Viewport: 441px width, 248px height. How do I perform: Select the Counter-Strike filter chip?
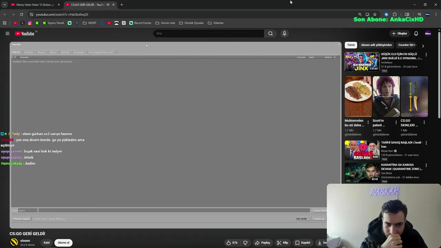pos(407,45)
